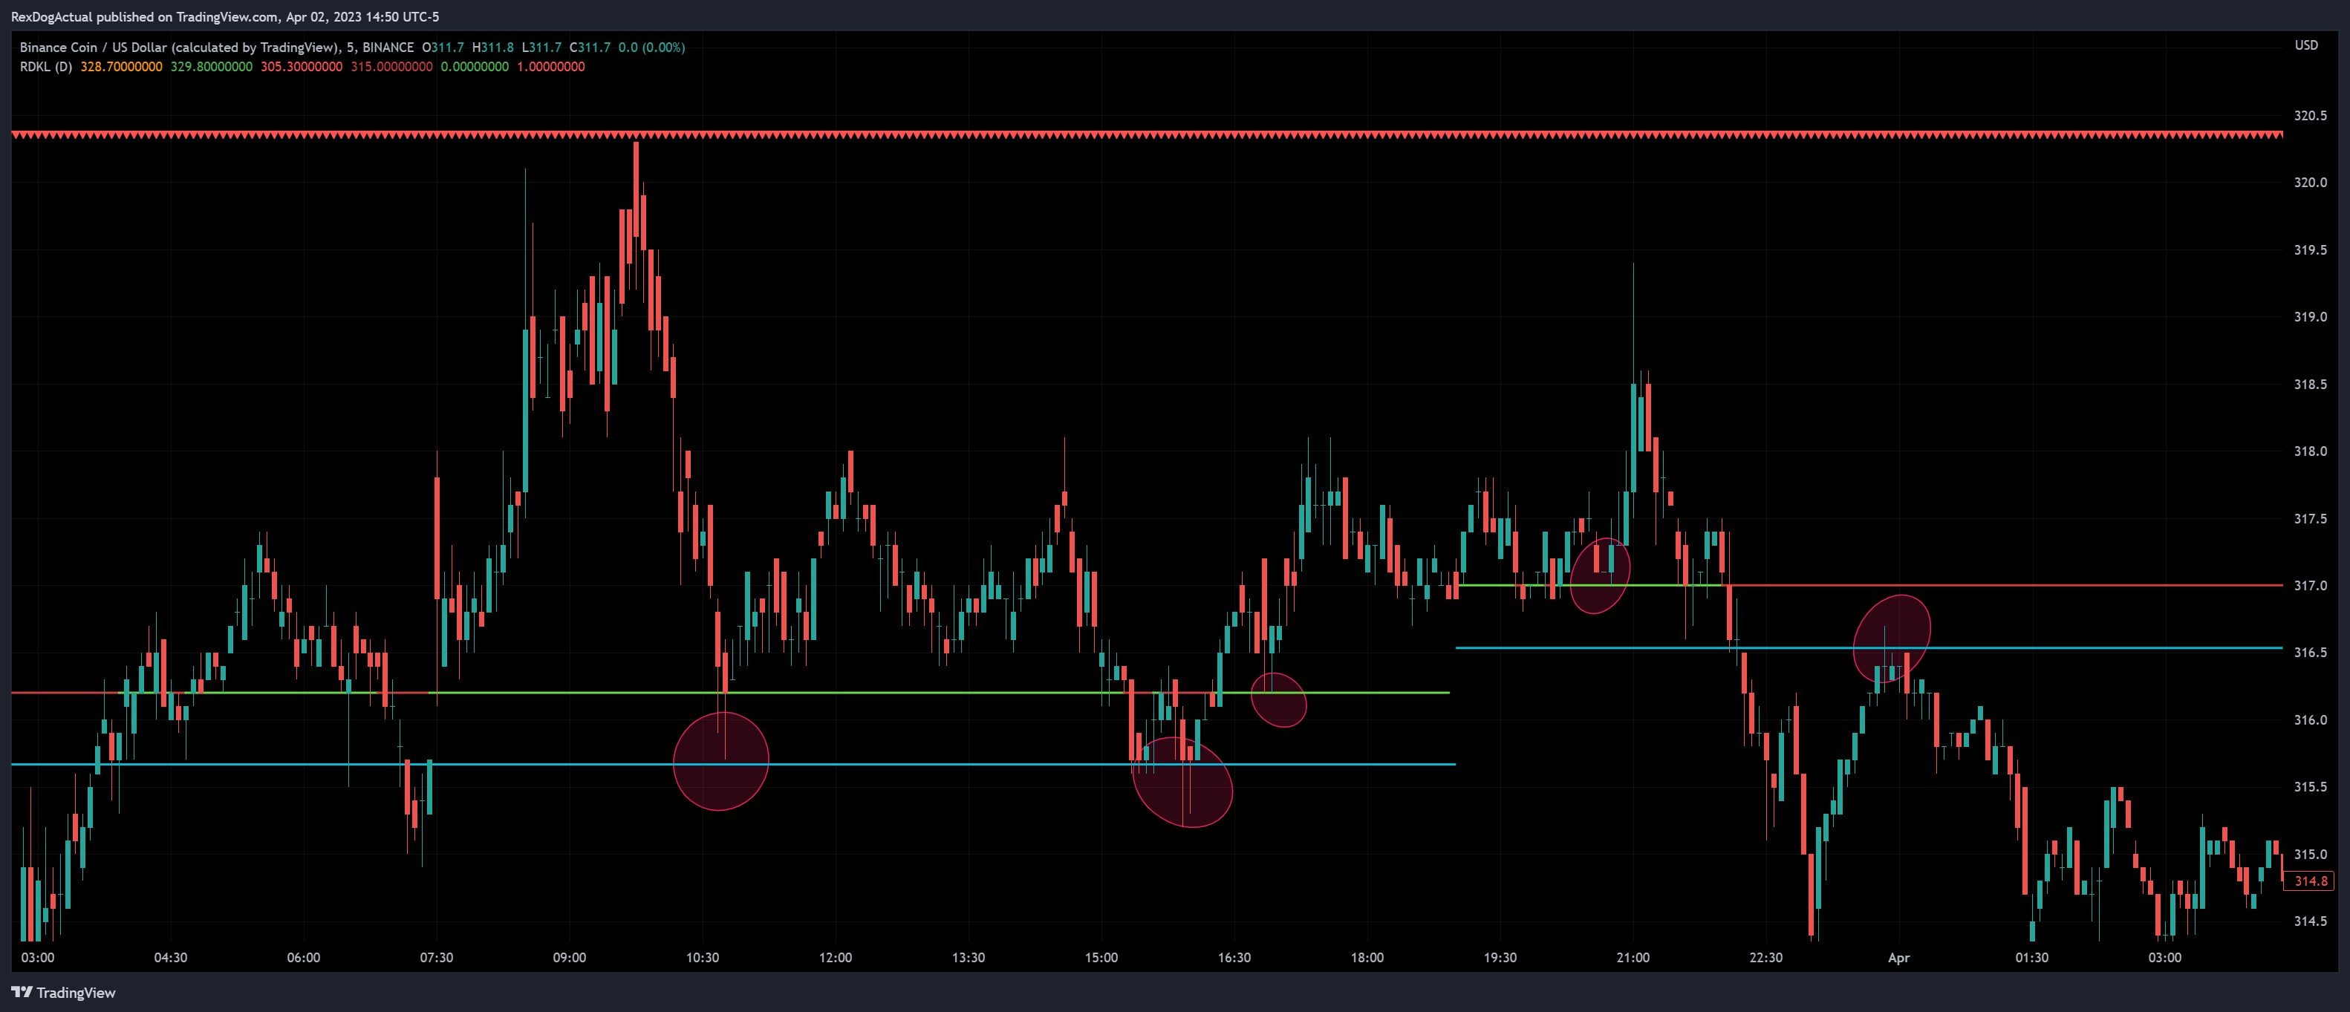Click the change value 0.0 (0.00%)
This screenshot has height=1012, width=2350.
(651, 48)
